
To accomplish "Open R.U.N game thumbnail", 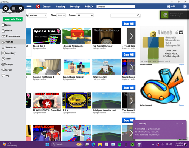I will pyautogui.click(x=77, y=100).
